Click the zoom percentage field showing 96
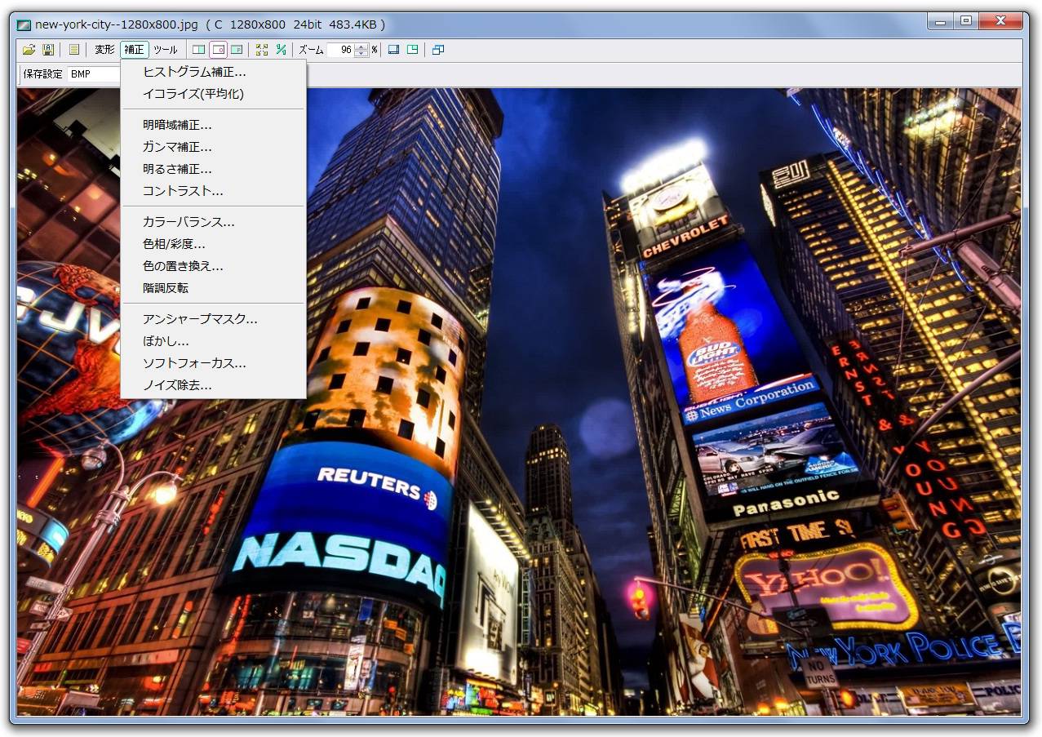Image resolution: width=1042 pixels, height=737 pixels. pos(341,50)
